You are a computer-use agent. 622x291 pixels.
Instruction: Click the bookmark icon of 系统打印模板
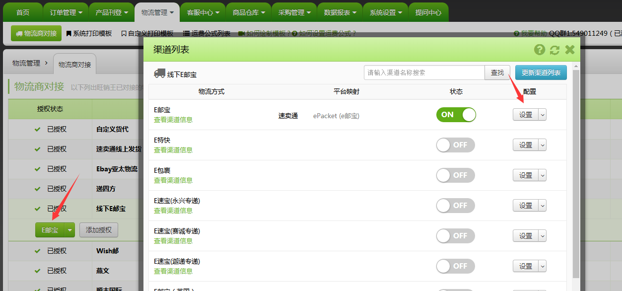69,33
